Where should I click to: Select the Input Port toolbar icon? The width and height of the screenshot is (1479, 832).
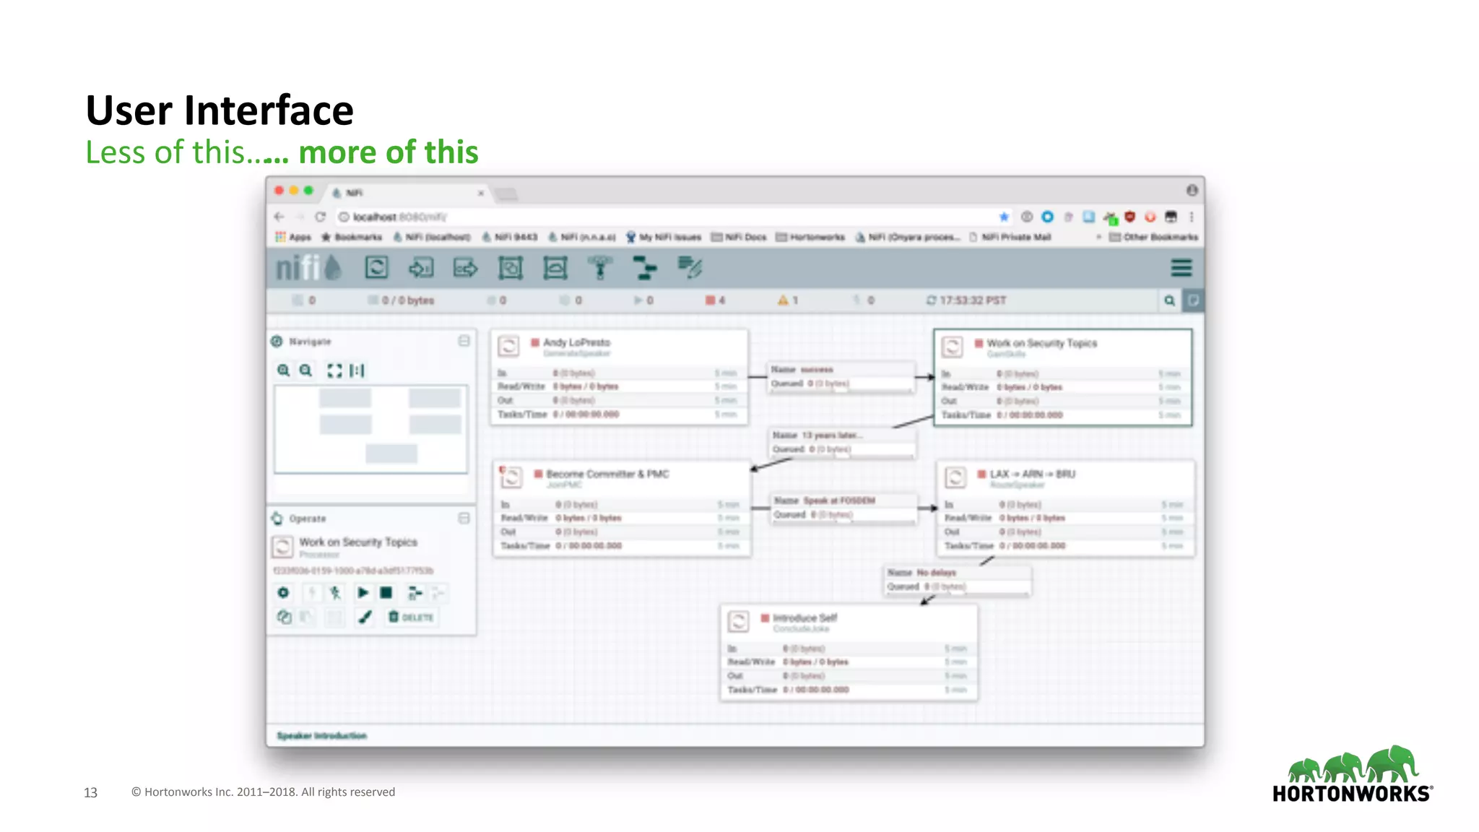[x=421, y=269]
